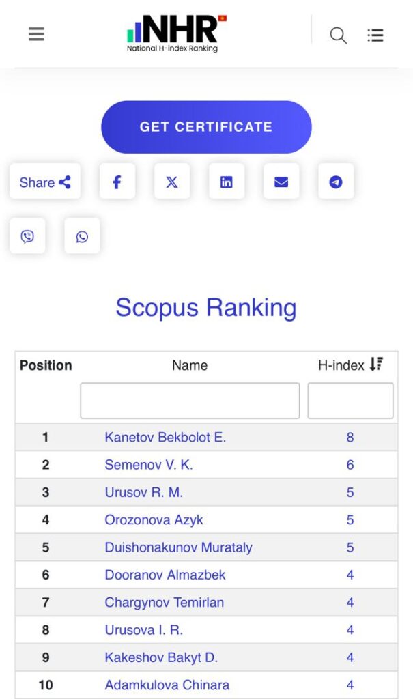Focus the H-index filter field
This screenshot has width=413, height=699.
[x=350, y=401]
